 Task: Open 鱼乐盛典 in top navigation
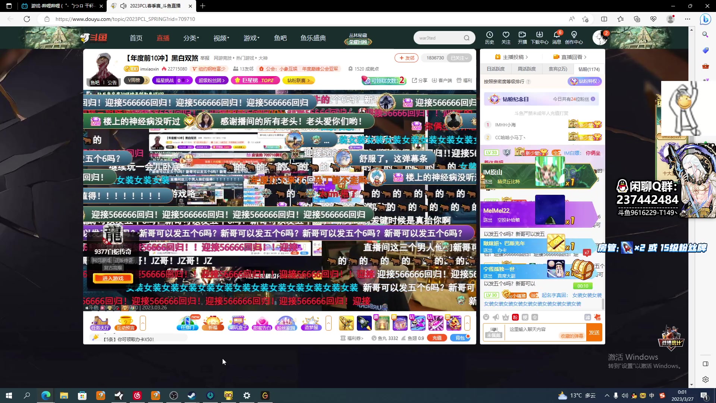click(x=313, y=38)
